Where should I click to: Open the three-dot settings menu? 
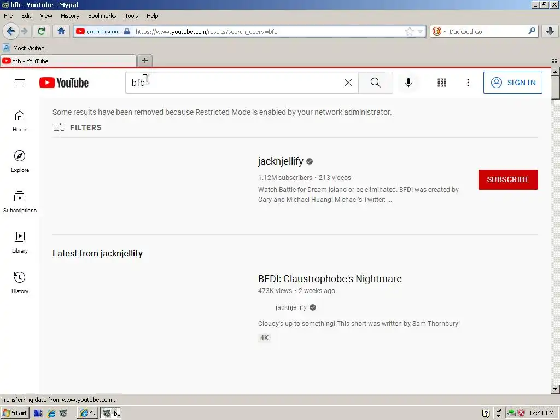(x=468, y=83)
